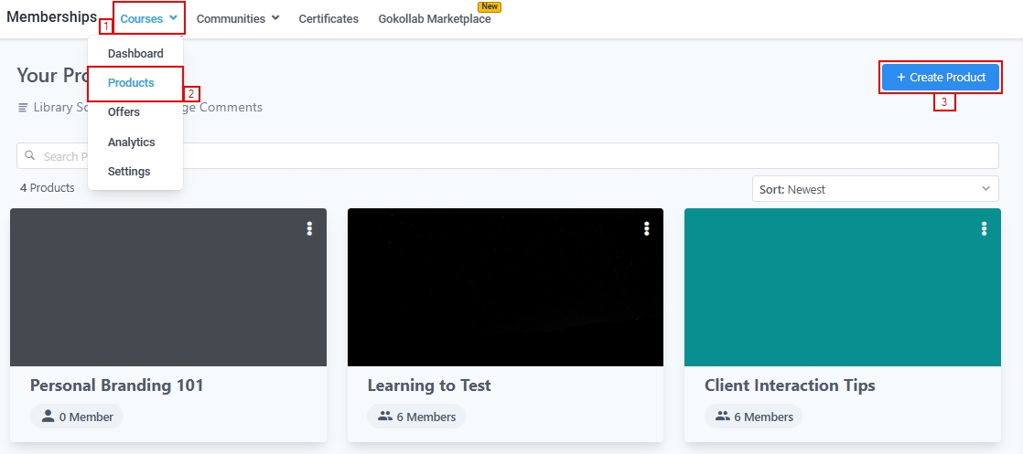This screenshot has width=1023, height=454.
Task: Open Analytics from the Courses menu
Action: click(131, 142)
